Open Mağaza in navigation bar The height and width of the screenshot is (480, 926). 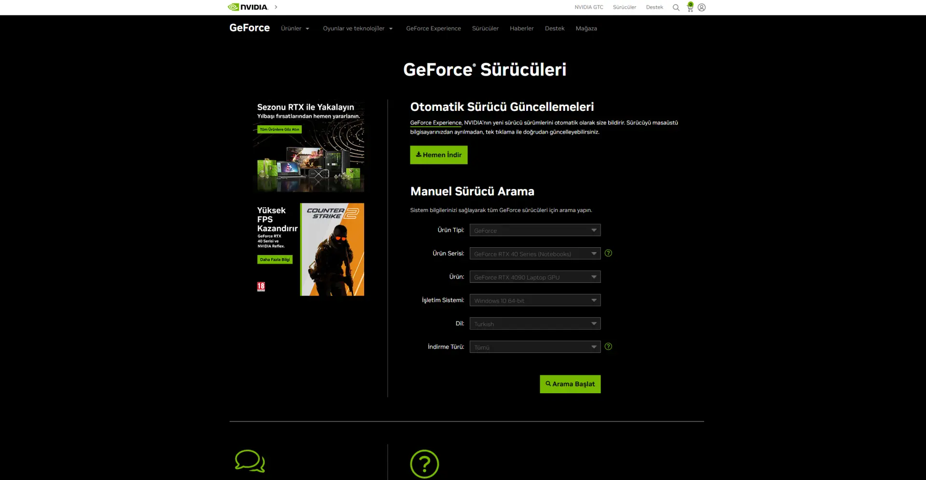(x=586, y=28)
